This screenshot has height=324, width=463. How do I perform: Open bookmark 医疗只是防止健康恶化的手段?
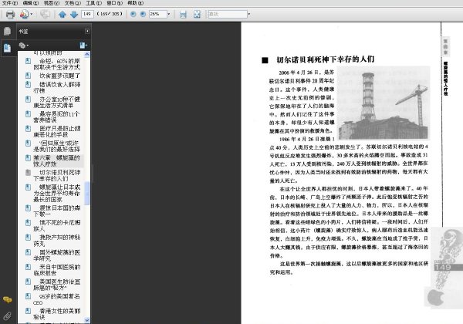click(x=56, y=131)
